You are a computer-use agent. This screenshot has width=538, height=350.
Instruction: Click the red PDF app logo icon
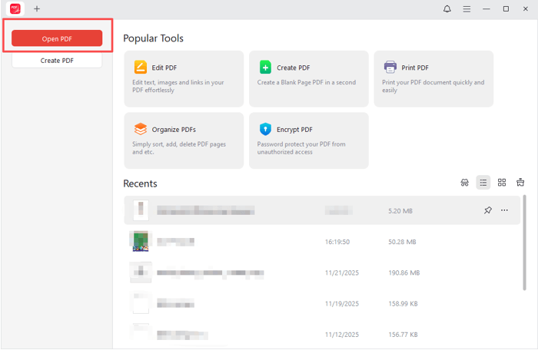pos(15,8)
